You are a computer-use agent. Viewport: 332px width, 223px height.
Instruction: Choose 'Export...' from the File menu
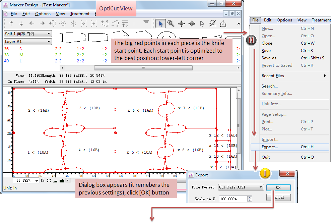pyautogui.click(x=270, y=147)
